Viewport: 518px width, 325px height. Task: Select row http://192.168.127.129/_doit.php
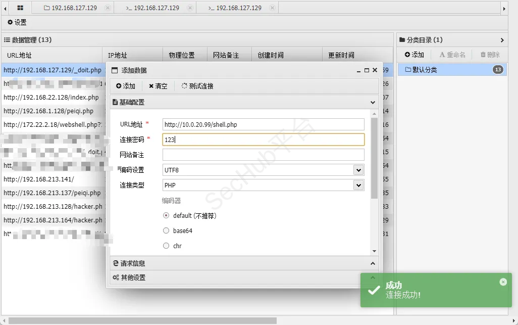53,70
